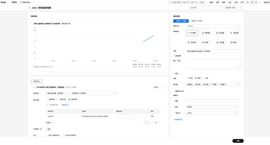The image size is (270, 145).
Task: Select the 数字 number chart type
Action: point(235,42)
